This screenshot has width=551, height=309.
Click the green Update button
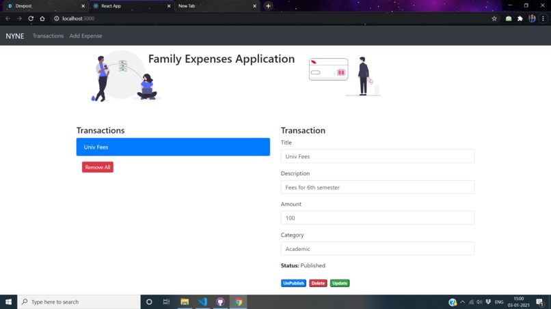pyautogui.click(x=340, y=283)
